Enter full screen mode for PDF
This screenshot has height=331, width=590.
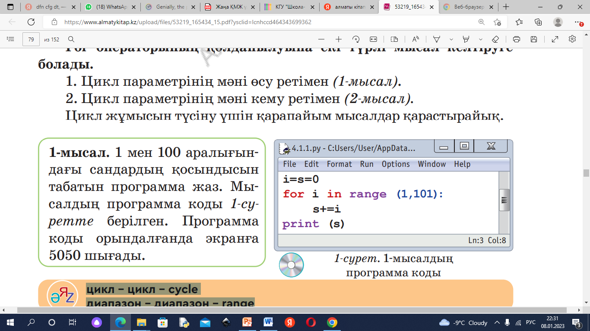coord(555,39)
